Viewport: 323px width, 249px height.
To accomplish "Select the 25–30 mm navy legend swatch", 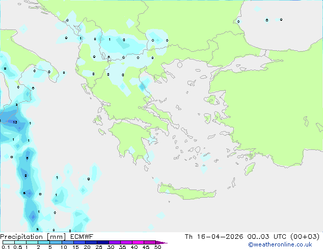I will click(x=102, y=242).
